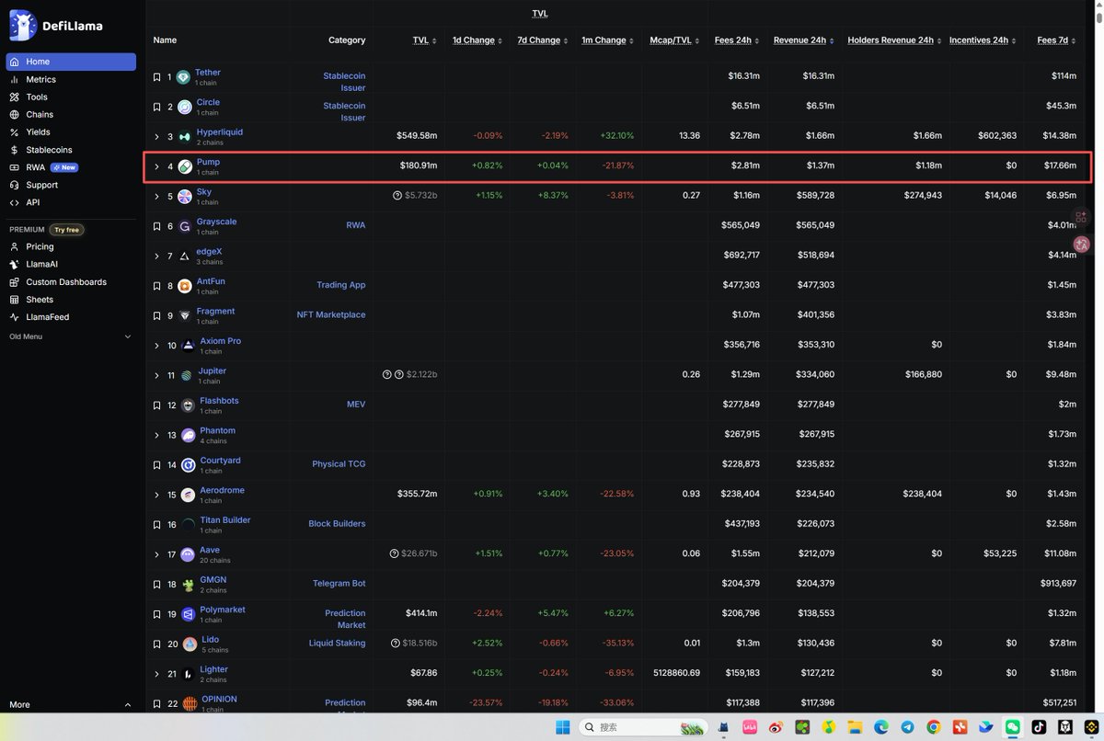Click the Jupiter protocol logo icon

coord(187,376)
